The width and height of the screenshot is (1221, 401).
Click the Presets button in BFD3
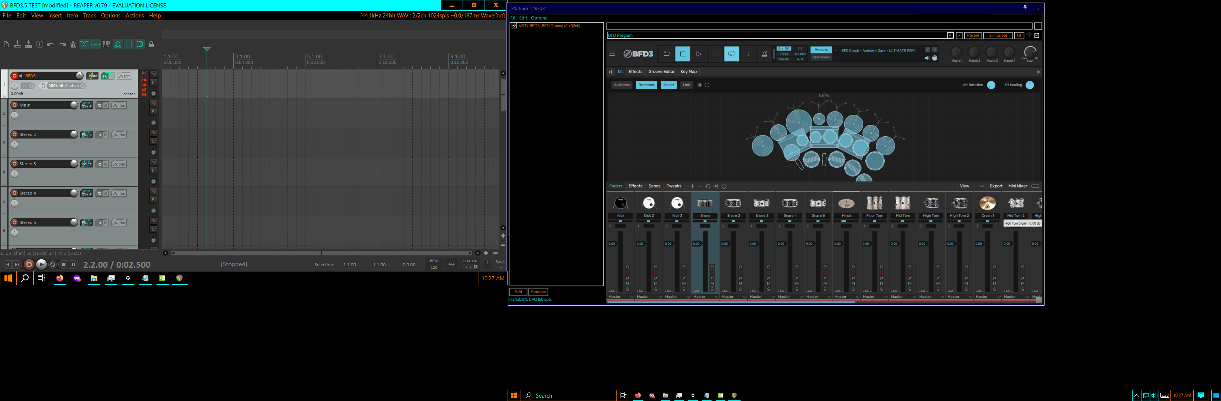pyautogui.click(x=821, y=50)
